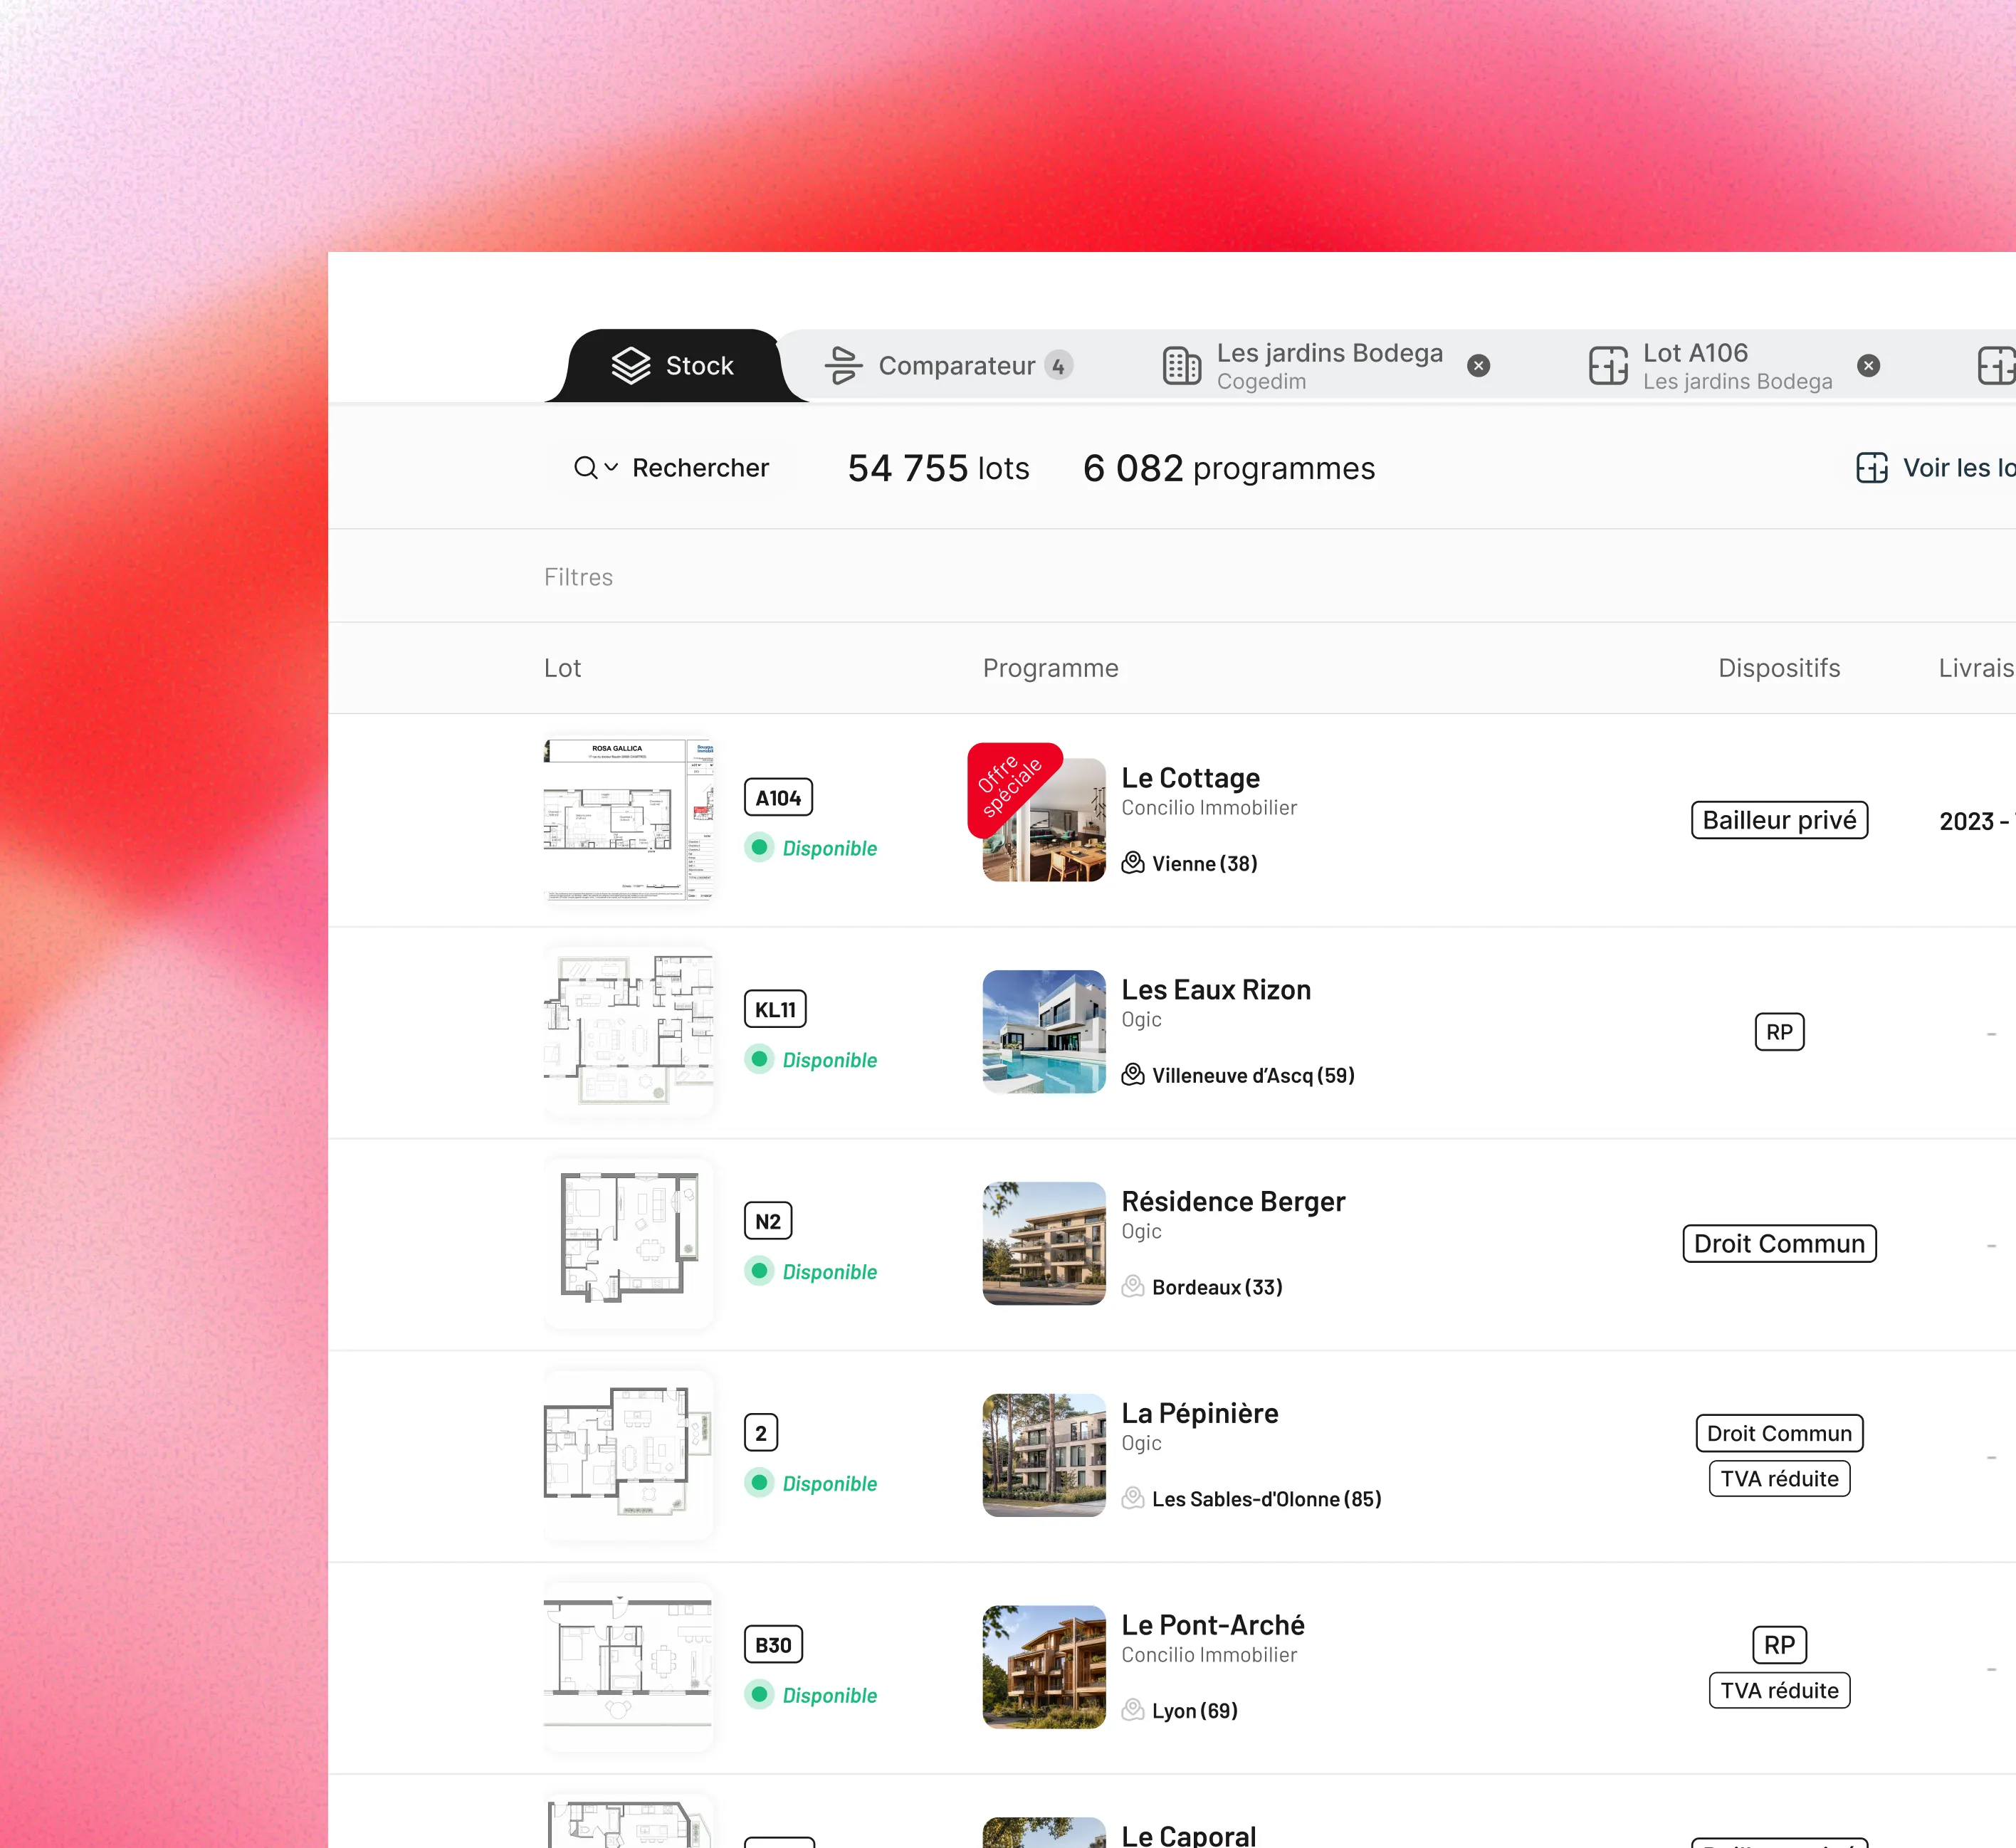
Task: Close the Lot A106 tab
Action: click(1868, 366)
